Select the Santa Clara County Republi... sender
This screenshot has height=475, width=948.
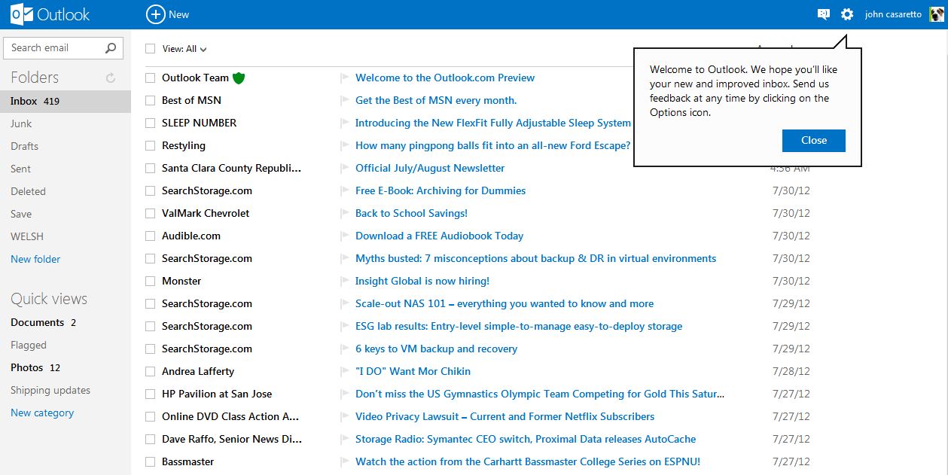coord(231,168)
